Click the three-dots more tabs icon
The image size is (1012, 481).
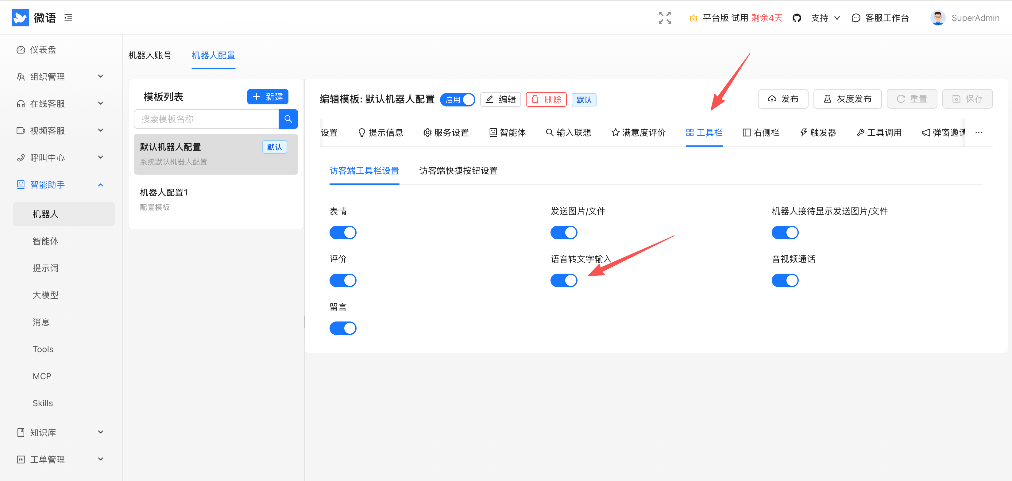pyautogui.click(x=979, y=133)
